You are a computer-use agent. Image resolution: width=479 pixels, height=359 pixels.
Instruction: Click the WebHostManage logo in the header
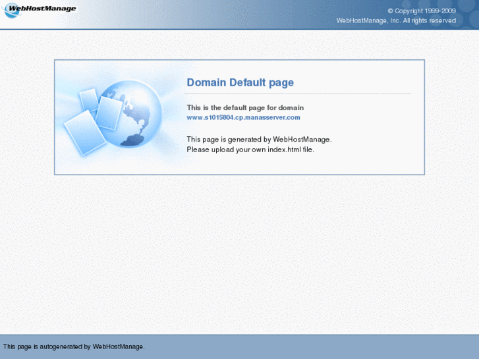coord(40,9)
